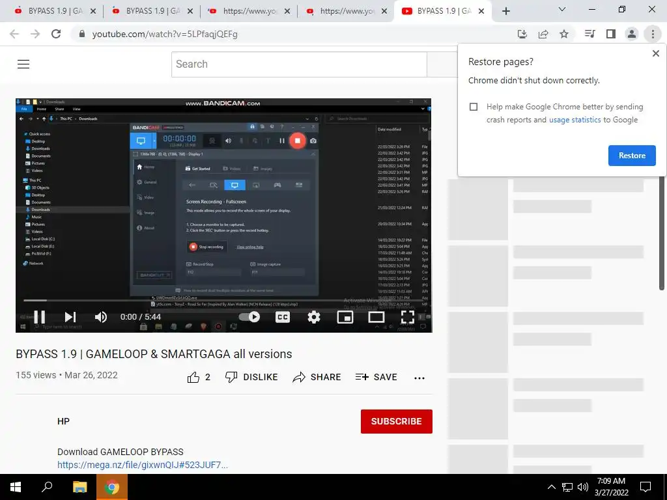Share the video
Viewport: 667px width, 500px height.
317,377
